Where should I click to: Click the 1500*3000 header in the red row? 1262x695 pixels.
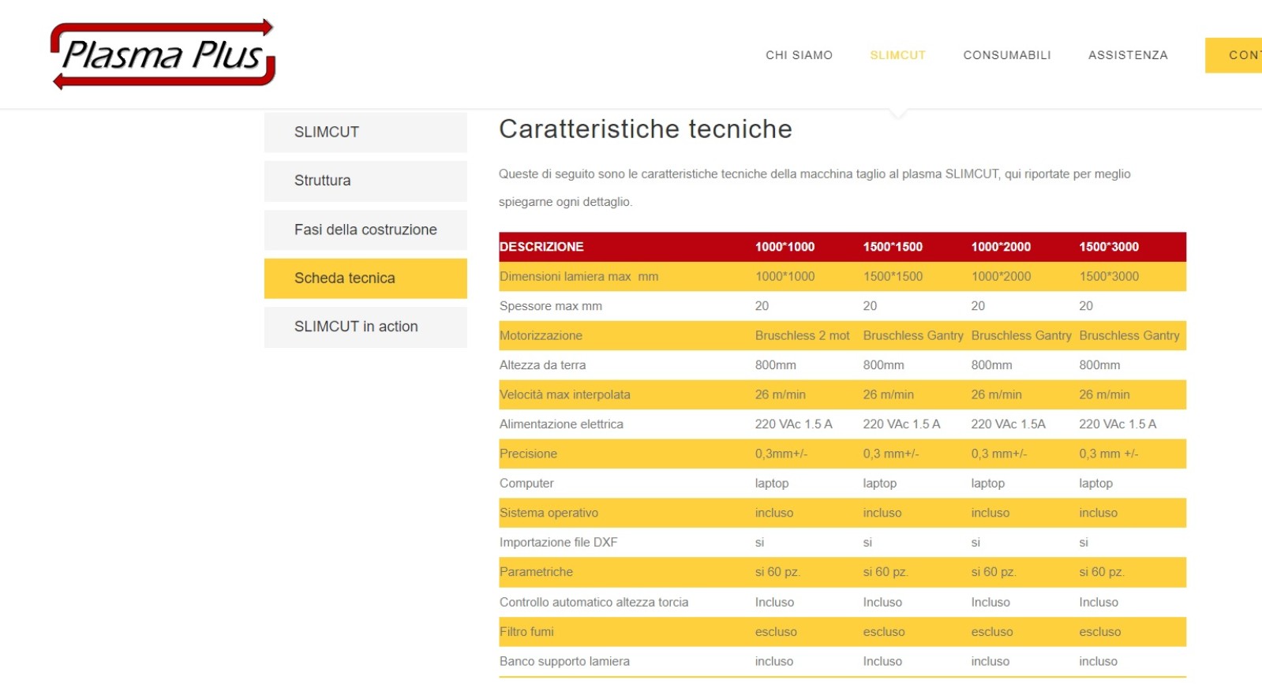point(1109,247)
